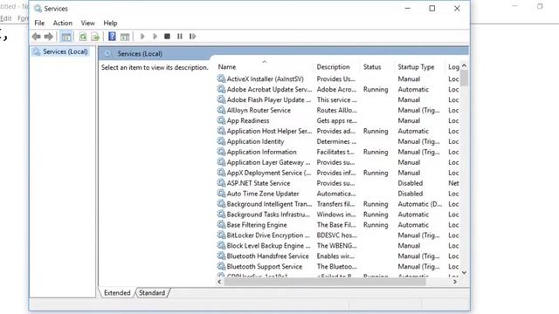
Task: Select BitLocker Drive Encryption service name
Action: point(268,235)
